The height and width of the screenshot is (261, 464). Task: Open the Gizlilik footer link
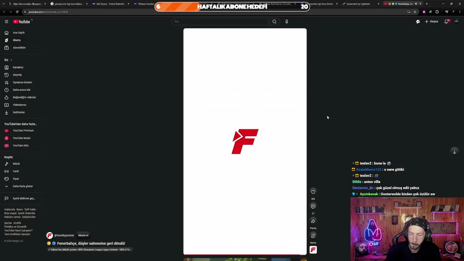pos(17,223)
